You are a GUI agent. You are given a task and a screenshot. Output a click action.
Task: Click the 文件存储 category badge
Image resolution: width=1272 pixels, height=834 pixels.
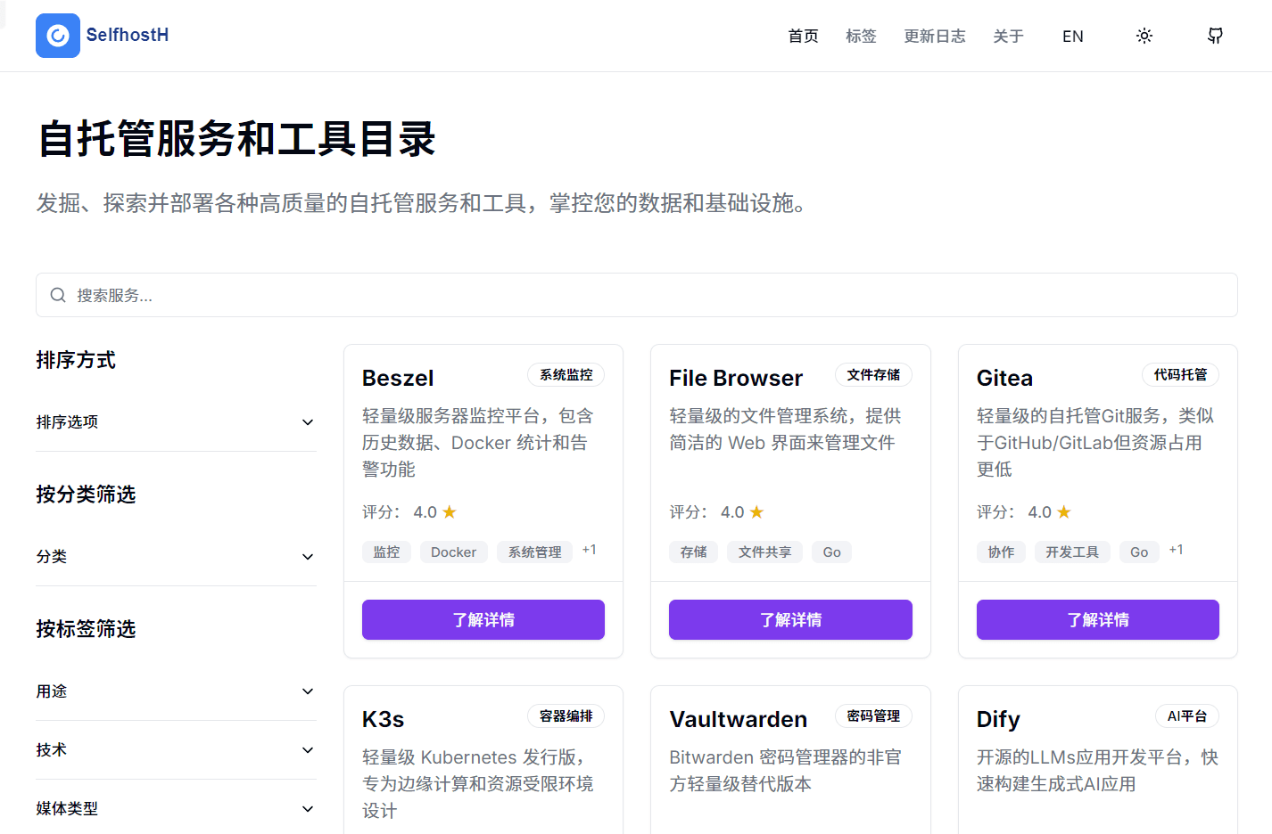(873, 375)
